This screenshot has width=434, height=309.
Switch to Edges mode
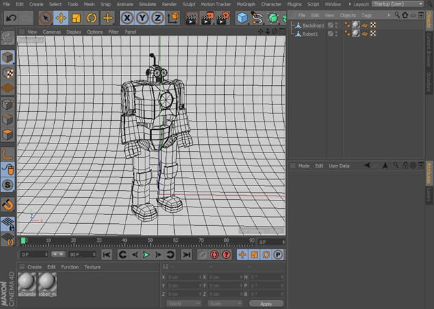coord(8,119)
